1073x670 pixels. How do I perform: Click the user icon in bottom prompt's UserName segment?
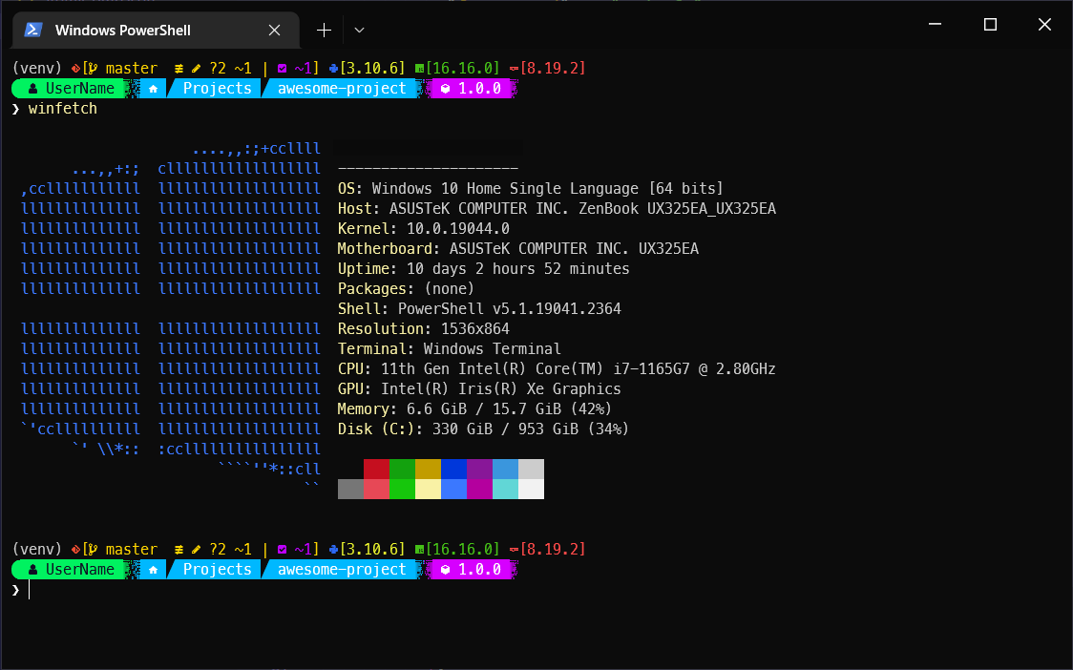coord(32,570)
